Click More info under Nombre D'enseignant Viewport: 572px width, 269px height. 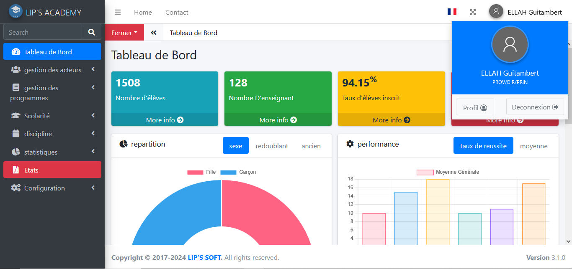[x=278, y=120]
